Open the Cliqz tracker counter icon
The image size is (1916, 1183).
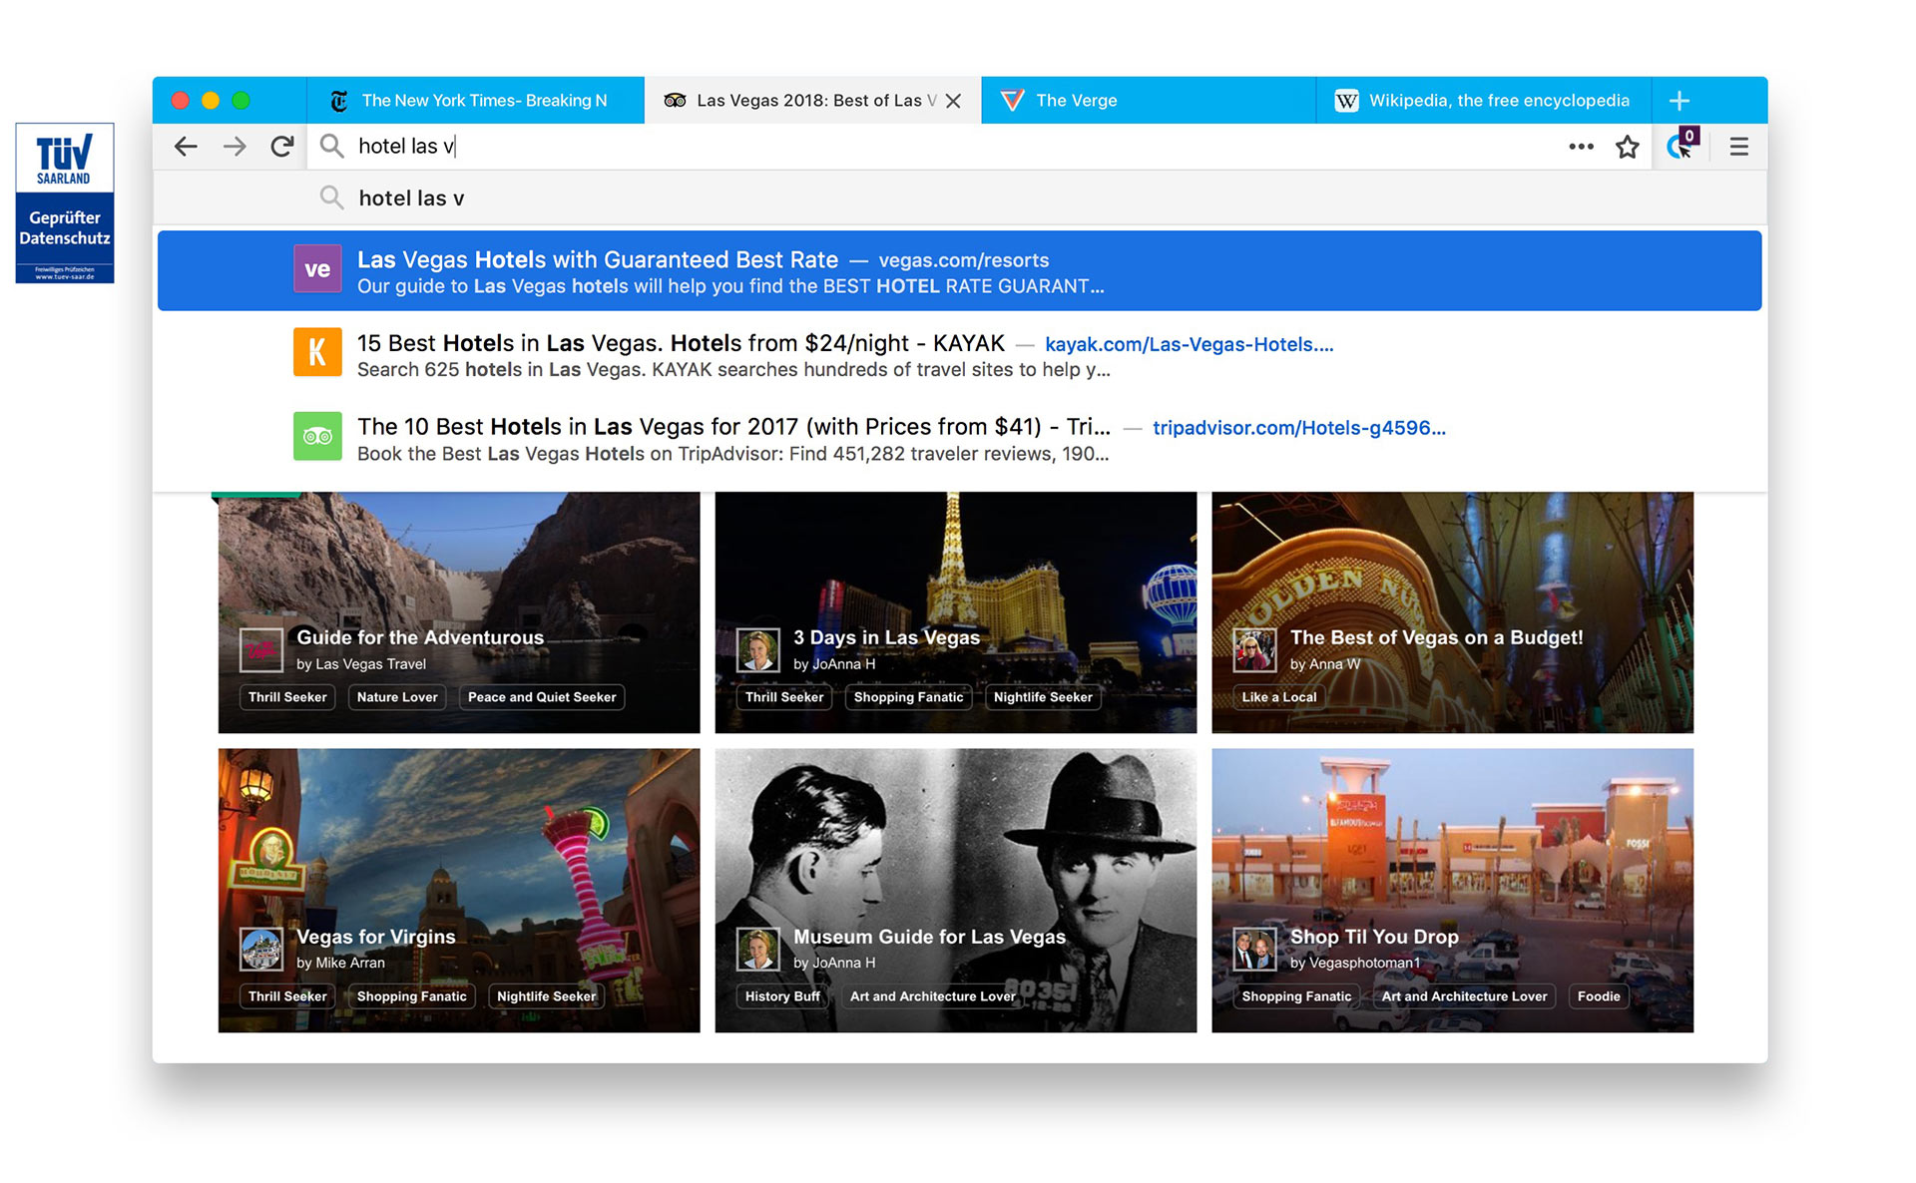pos(1682,144)
